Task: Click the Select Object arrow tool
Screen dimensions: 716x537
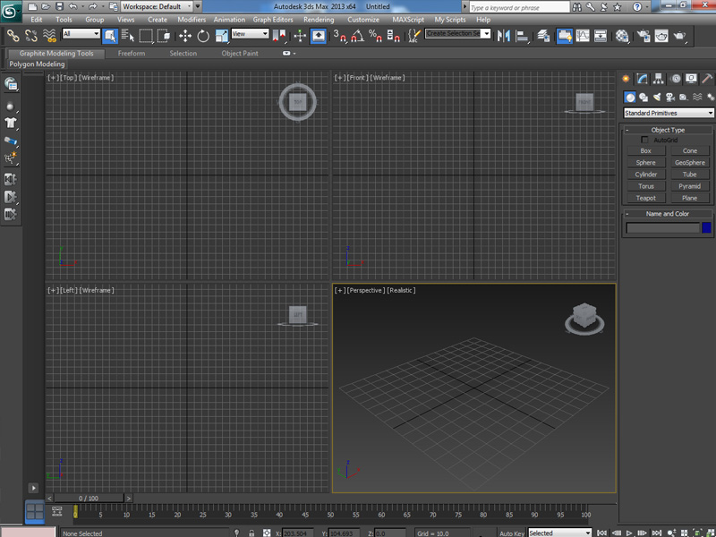Action: click(x=109, y=36)
